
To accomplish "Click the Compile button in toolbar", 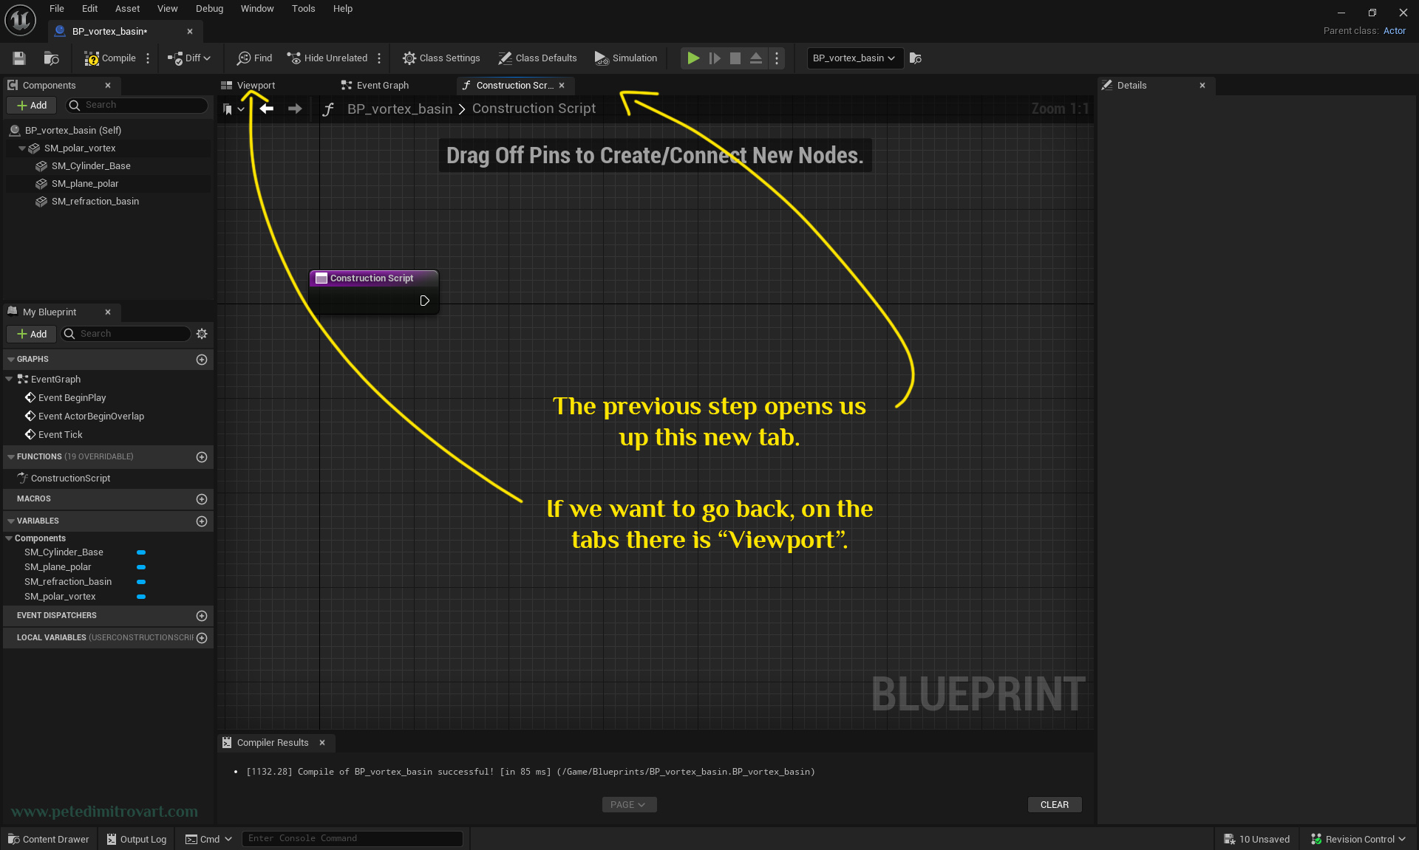I will coord(110,58).
